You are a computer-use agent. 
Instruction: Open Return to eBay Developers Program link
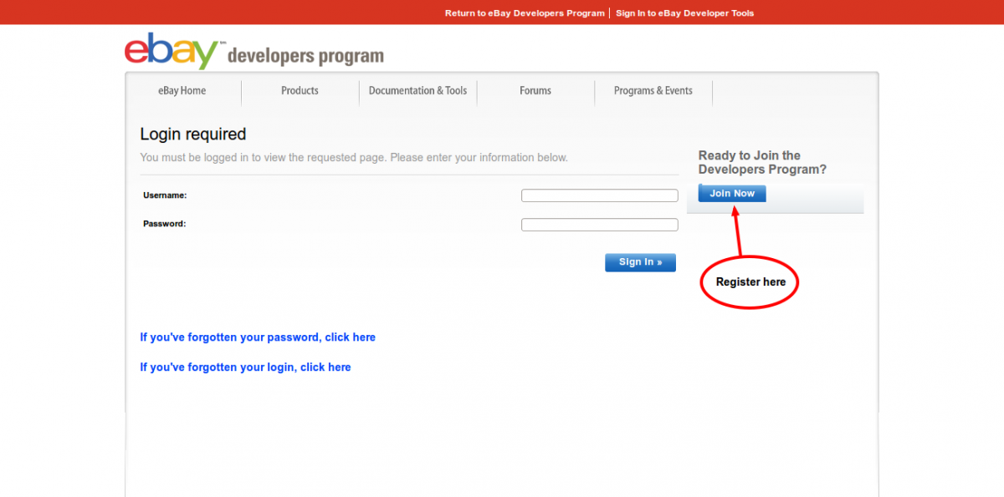[525, 13]
